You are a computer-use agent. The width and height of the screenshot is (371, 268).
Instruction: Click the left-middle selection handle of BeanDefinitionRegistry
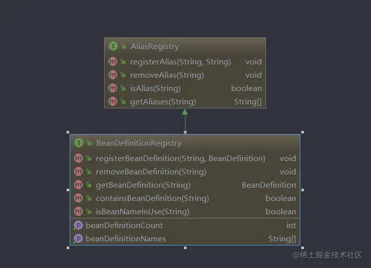[68, 190]
